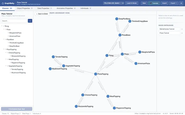Select the PizzaTopping graph node

pyautogui.click(x=96, y=74)
